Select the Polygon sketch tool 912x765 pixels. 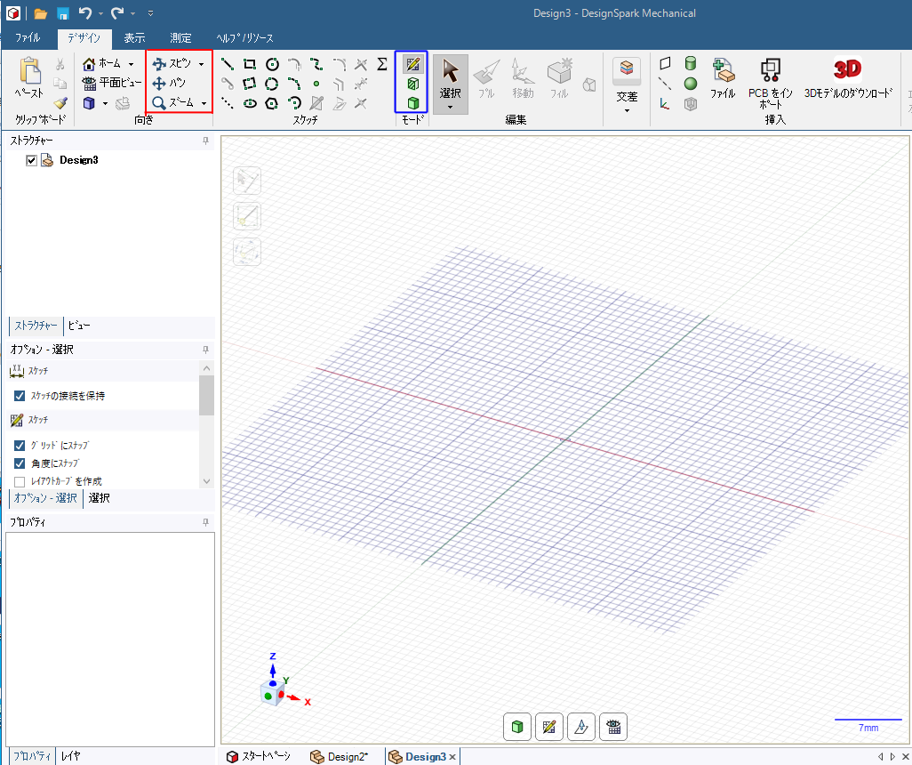pos(272,103)
